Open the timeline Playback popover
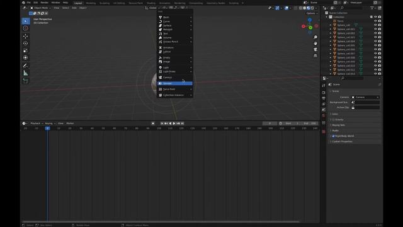Image resolution: width=403 pixels, height=227 pixels. [x=37, y=124]
